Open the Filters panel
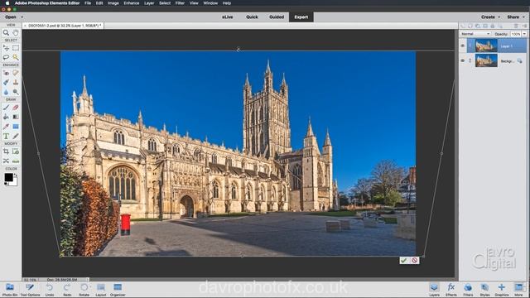Image resolution: width=530 pixels, height=298 pixels. [468, 290]
